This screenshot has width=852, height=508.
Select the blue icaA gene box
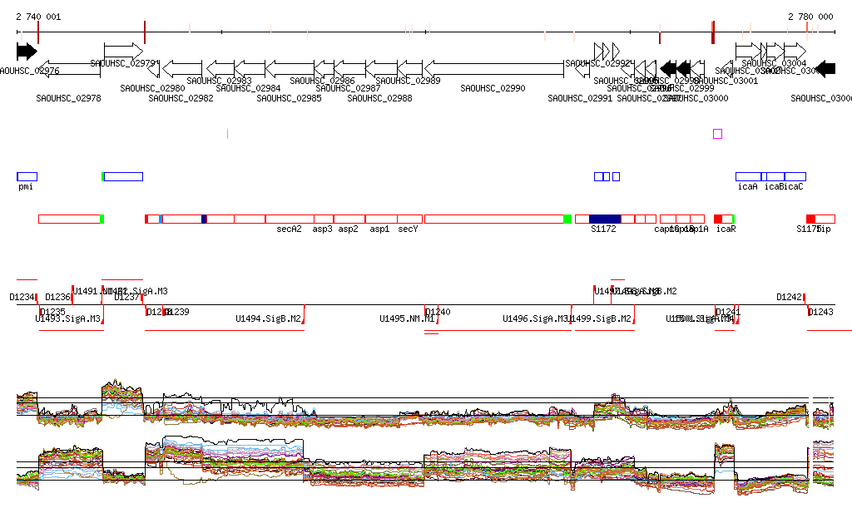point(748,176)
